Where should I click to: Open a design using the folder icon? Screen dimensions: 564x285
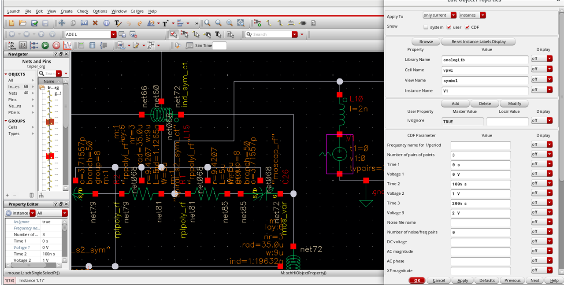pos(23,23)
